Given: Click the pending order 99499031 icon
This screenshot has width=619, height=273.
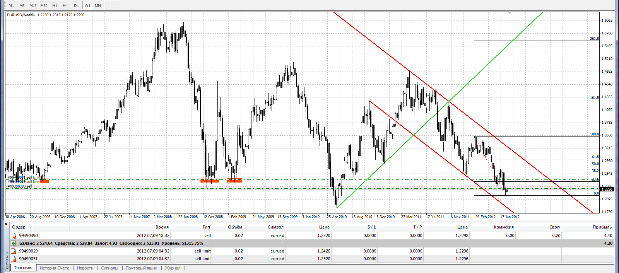Looking at the screenshot, I should coord(14,259).
